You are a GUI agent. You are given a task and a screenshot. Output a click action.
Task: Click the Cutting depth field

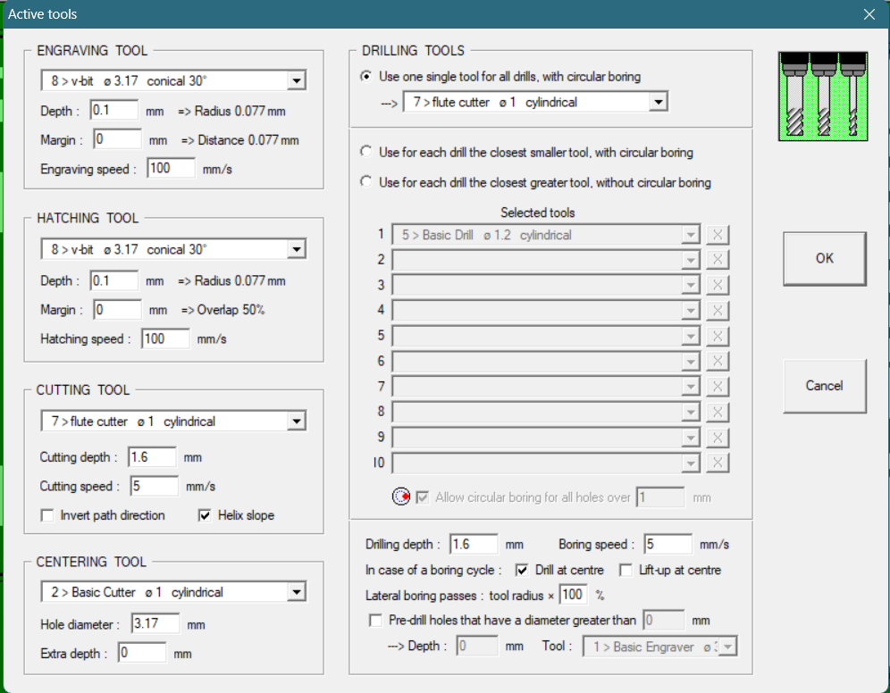coord(152,457)
